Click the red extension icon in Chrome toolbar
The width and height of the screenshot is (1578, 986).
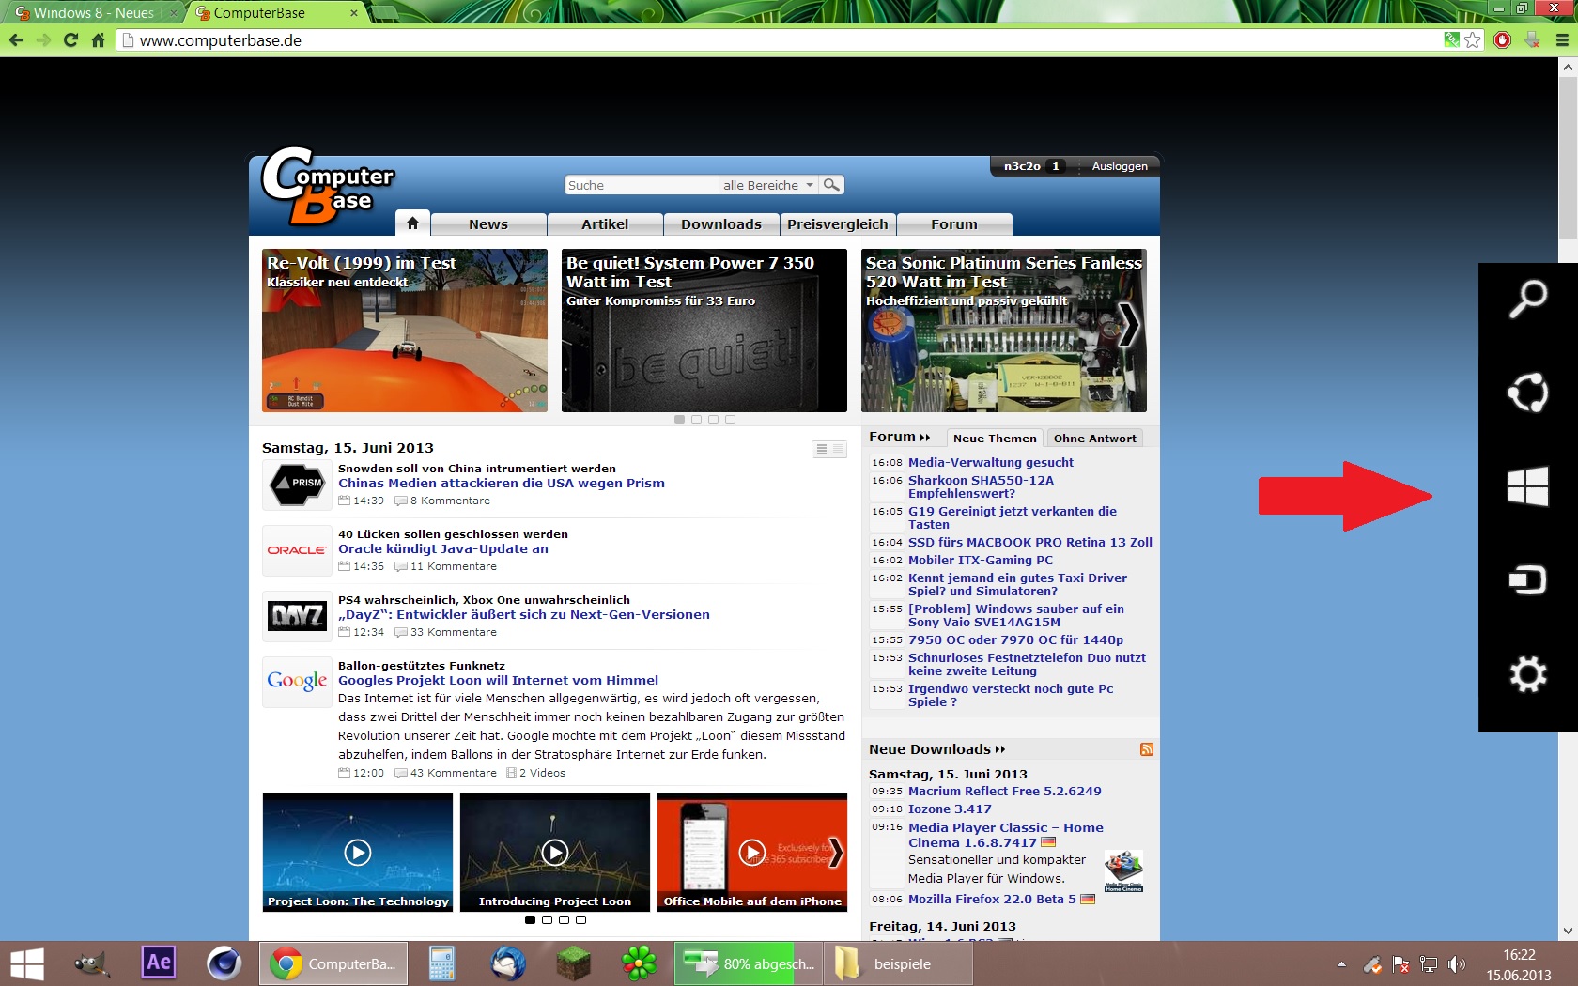pyautogui.click(x=1502, y=40)
